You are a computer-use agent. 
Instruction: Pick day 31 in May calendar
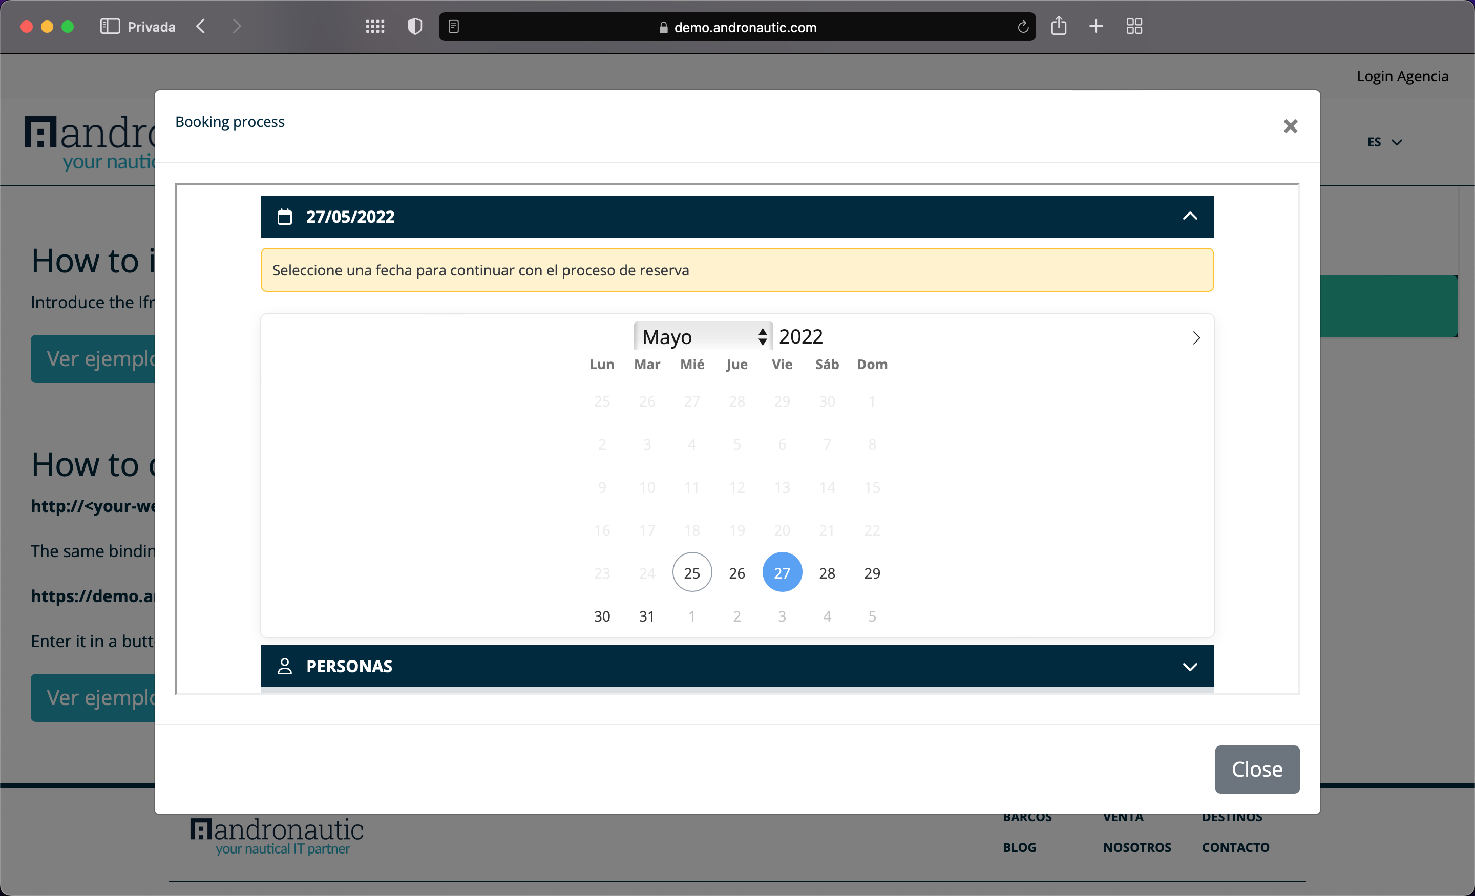(646, 616)
